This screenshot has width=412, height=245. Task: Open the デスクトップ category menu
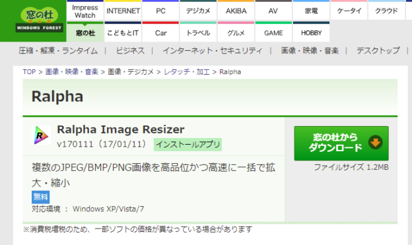coord(378,50)
